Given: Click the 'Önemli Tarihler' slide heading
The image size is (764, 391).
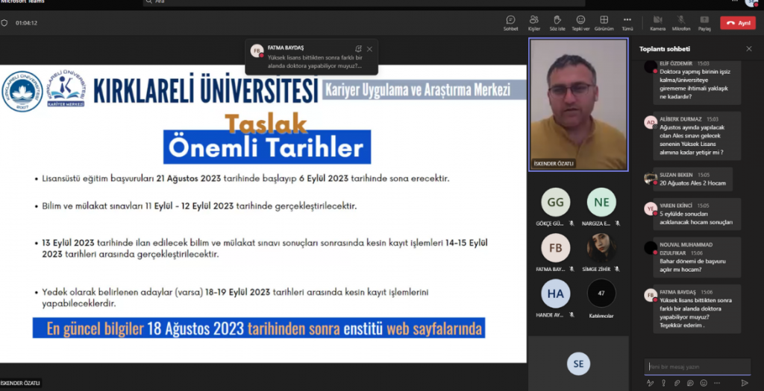Looking at the screenshot, I should coord(266,147).
